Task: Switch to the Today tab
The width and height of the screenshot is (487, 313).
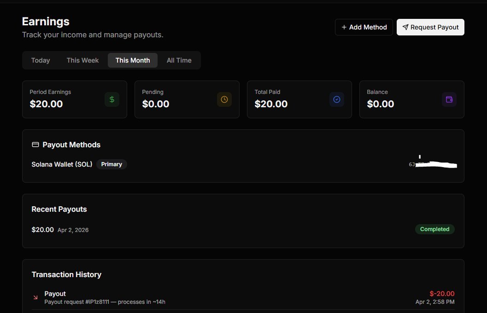Action: [x=41, y=60]
